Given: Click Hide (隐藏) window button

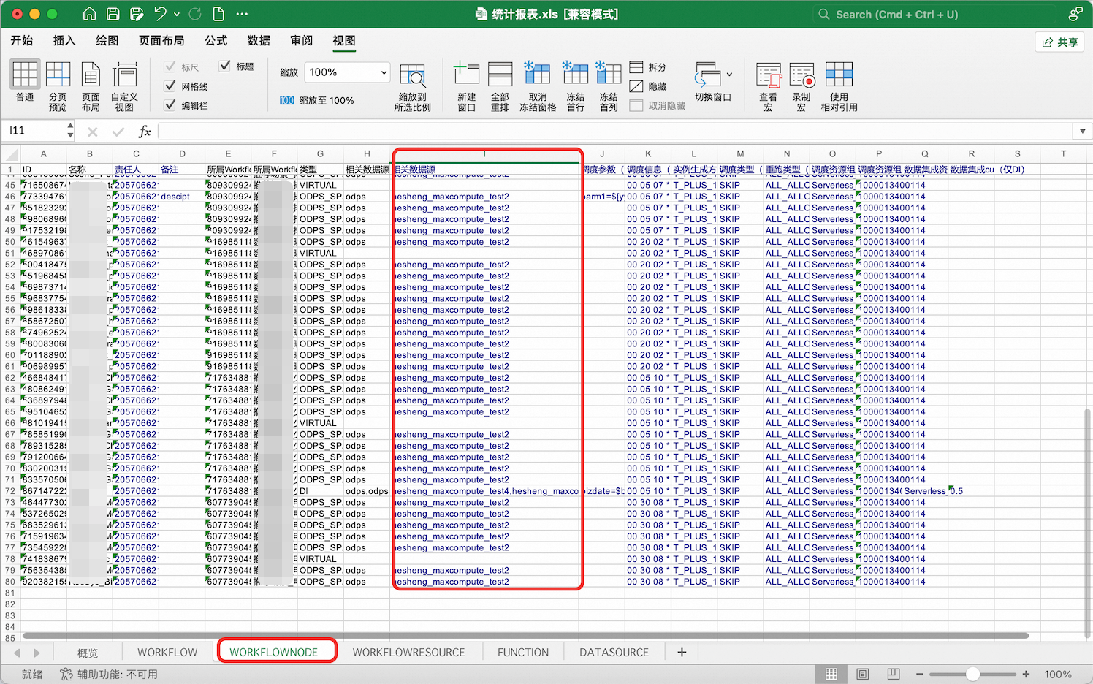Looking at the screenshot, I should [x=648, y=86].
